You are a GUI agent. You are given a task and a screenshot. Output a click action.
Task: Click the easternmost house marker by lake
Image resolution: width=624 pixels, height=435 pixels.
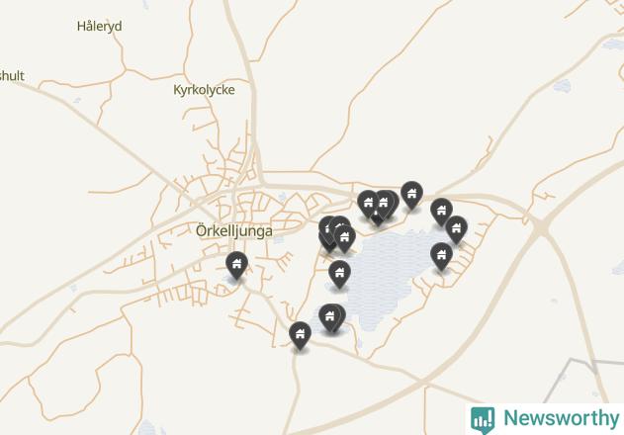coord(457,228)
